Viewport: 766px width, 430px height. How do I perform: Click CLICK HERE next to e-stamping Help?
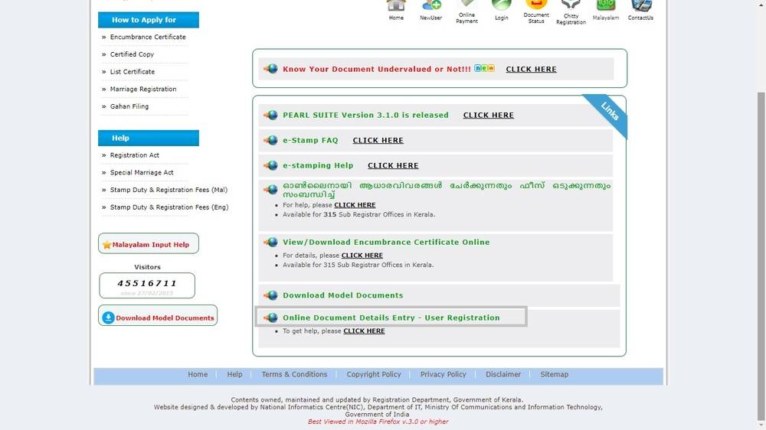point(393,166)
